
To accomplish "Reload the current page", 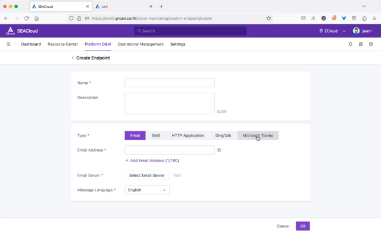I will pos(26,18).
